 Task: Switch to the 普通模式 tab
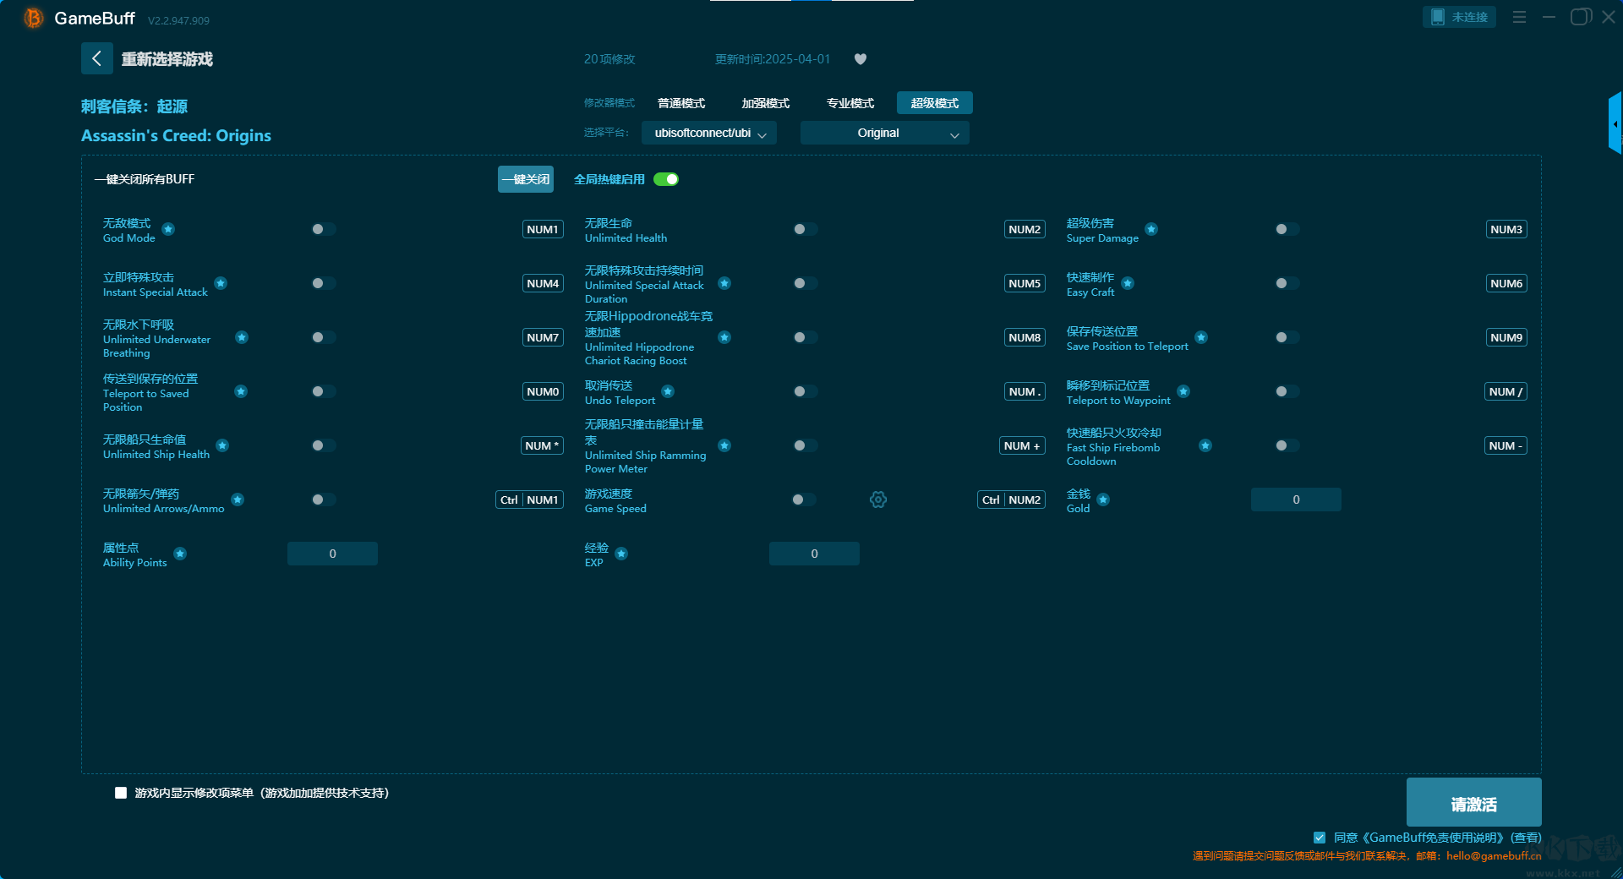pos(681,103)
